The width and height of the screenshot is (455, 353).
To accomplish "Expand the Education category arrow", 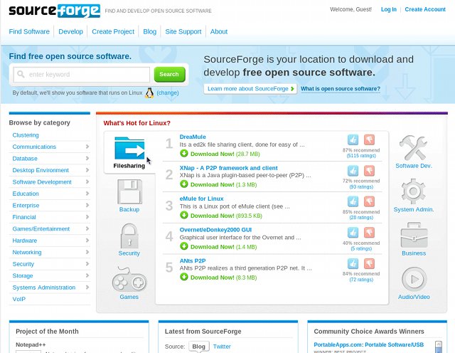I will [x=87, y=194].
